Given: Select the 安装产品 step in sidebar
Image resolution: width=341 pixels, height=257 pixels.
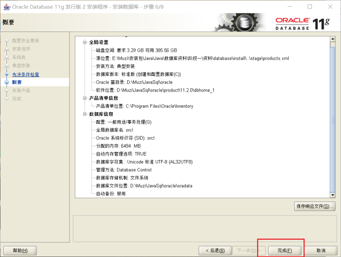Looking at the screenshot, I should coord(21,91).
